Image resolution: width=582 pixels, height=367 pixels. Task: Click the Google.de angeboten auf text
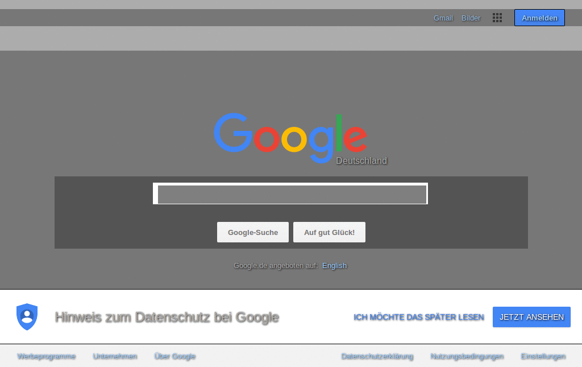[276, 266]
